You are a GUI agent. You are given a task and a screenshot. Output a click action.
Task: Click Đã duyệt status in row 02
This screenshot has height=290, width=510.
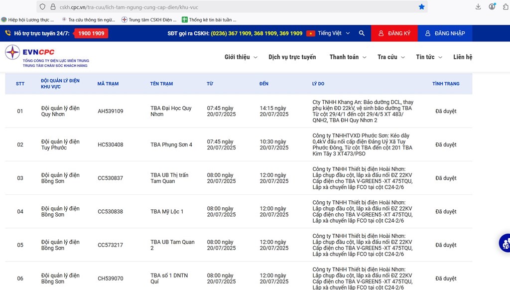446,145
